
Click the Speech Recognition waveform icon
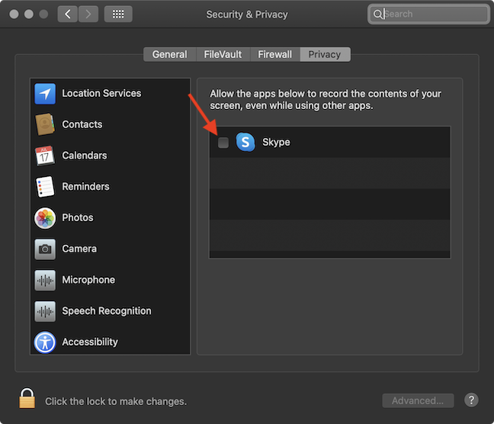coord(45,311)
